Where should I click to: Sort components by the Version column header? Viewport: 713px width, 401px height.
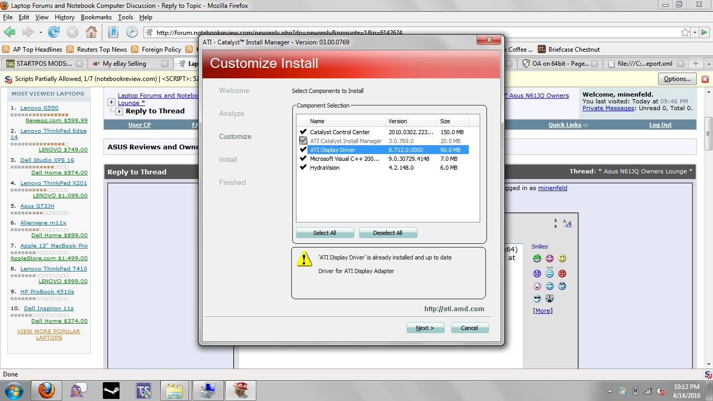click(x=411, y=121)
